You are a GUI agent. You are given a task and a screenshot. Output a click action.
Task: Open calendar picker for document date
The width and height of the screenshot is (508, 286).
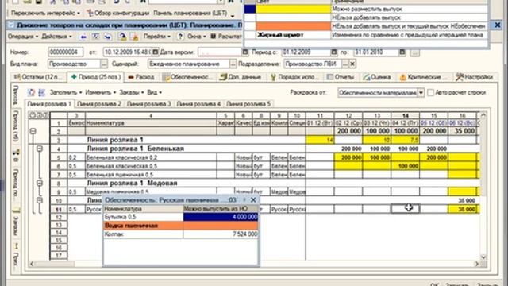pos(156,52)
